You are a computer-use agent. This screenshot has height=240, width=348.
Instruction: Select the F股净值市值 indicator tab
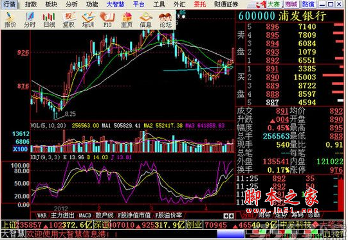(134, 215)
